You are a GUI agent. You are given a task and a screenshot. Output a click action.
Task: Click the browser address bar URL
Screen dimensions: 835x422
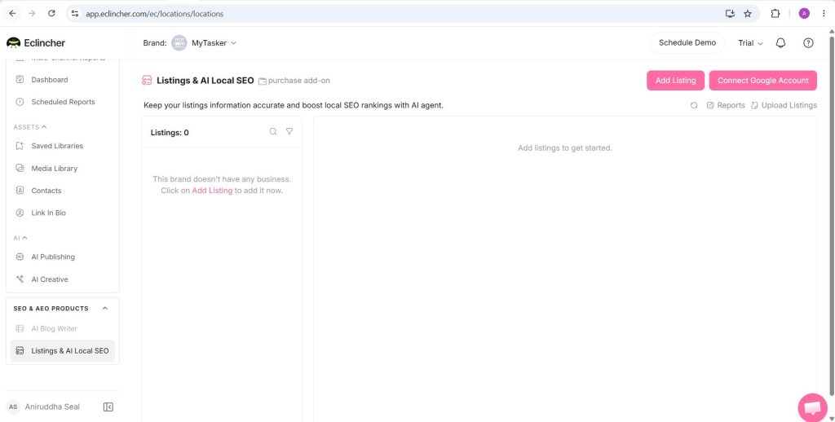coord(154,14)
